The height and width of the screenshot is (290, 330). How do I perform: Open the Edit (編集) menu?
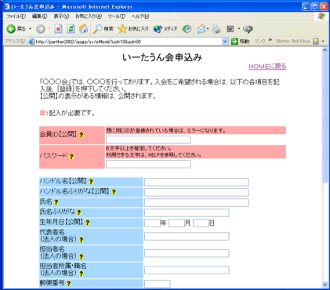pos(40,16)
